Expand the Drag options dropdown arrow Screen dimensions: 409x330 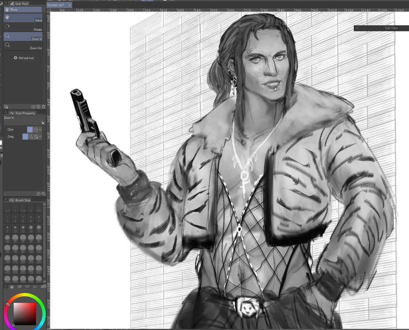pos(40,136)
